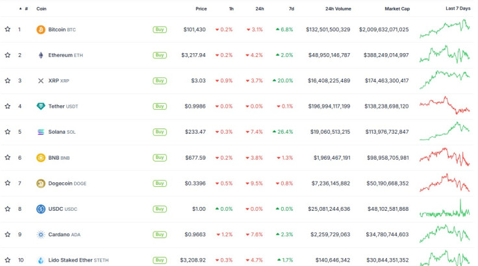Viewport: 478px width, 266px height.
Task: Click the Buy button for Dogecoin
Action: coord(160,184)
